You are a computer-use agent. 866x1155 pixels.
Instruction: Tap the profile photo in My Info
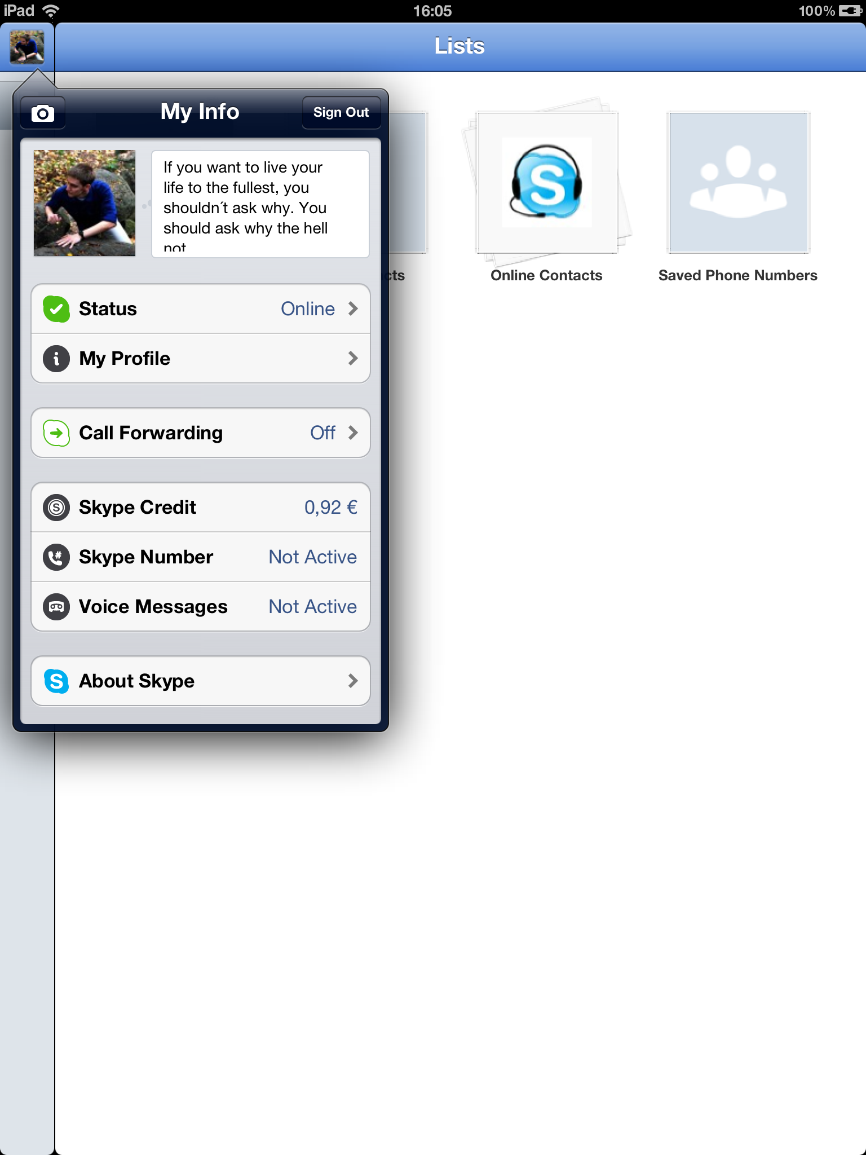coord(85,203)
